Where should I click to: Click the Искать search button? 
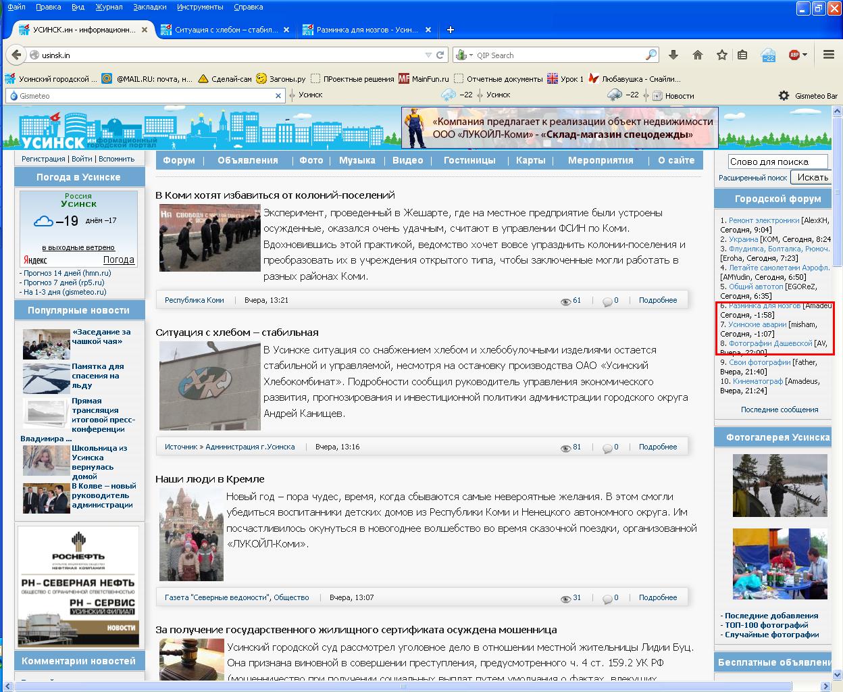(x=813, y=177)
